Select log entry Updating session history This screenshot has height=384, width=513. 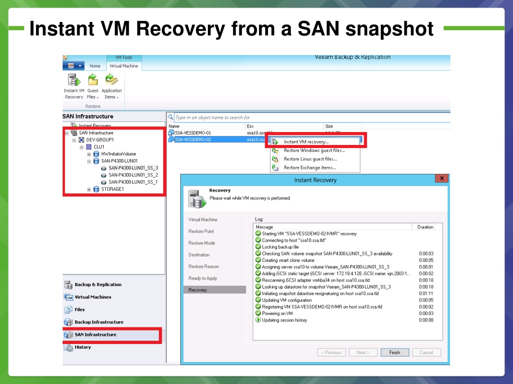pos(285,320)
